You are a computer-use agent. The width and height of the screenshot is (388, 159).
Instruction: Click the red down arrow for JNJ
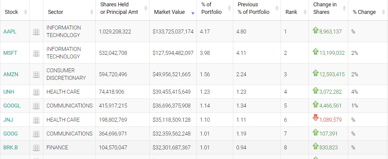tap(315, 118)
